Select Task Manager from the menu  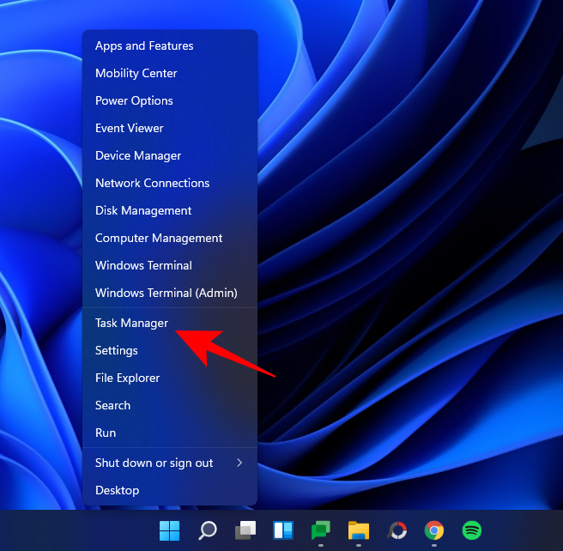click(x=131, y=323)
